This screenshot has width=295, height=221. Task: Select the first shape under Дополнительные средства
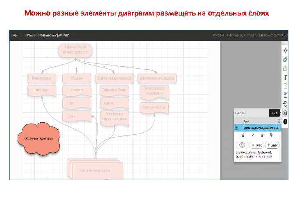[x=154, y=92]
